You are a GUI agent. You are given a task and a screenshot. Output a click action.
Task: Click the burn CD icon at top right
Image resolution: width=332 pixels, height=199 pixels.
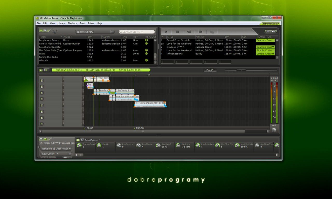[274, 31]
